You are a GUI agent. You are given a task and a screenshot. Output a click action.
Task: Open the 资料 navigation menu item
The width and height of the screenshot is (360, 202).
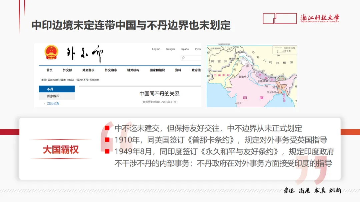pyautogui.click(x=178, y=70)
